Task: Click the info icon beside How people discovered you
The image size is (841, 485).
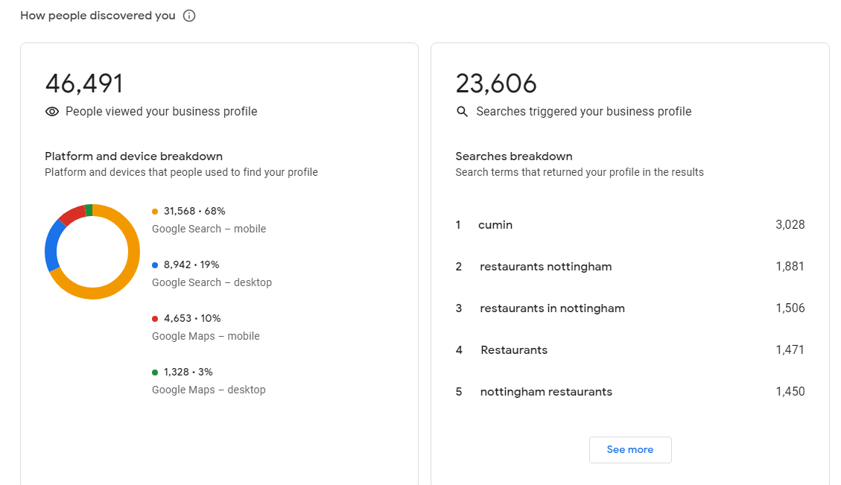Action: (188, 16)
